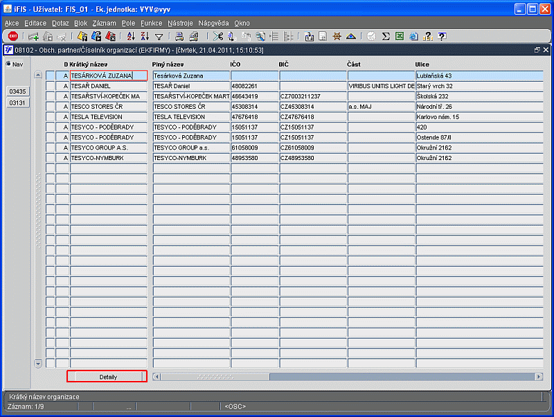Click the context help question mark icon
Image resolution: width=554 pixels, height=417 pixels.
click(x=442, y=36)
